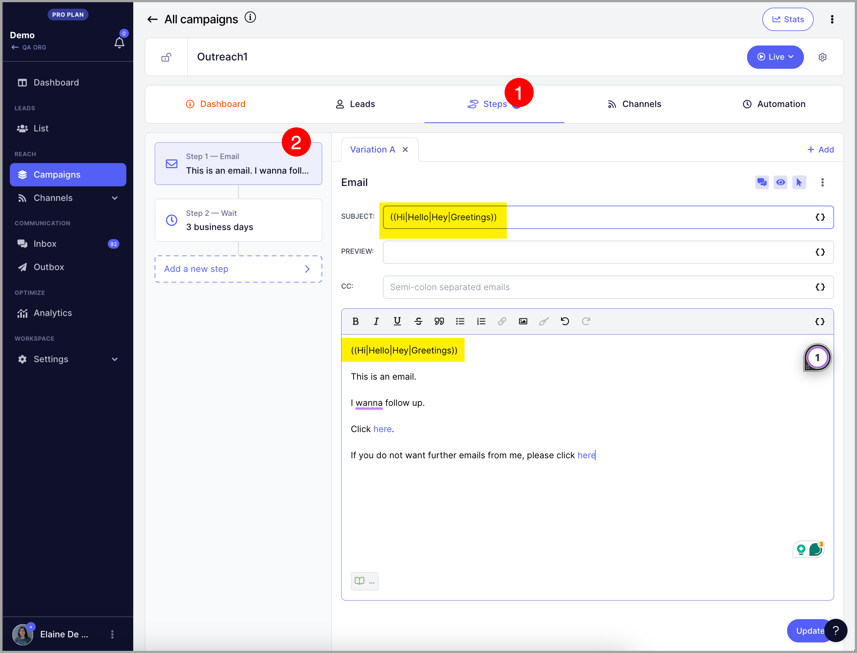Add a new variation
This screenshot has height=653, width=857.
tap(821, 150)
